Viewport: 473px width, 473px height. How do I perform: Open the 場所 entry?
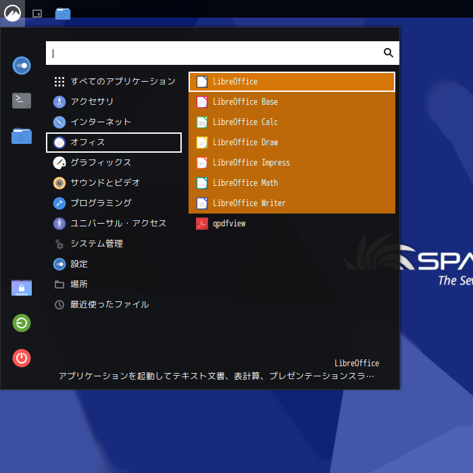114,284
